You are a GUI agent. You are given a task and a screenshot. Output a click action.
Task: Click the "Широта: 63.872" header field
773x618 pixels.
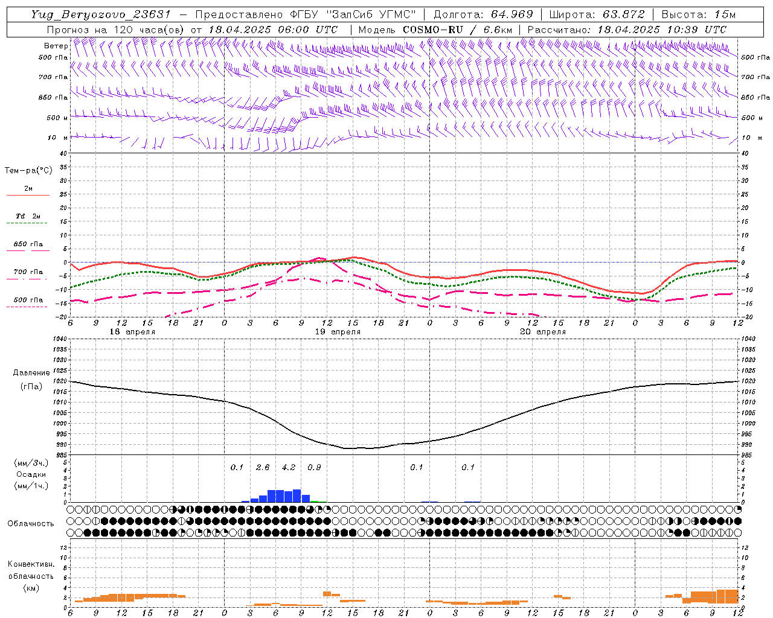click(597, 14)
